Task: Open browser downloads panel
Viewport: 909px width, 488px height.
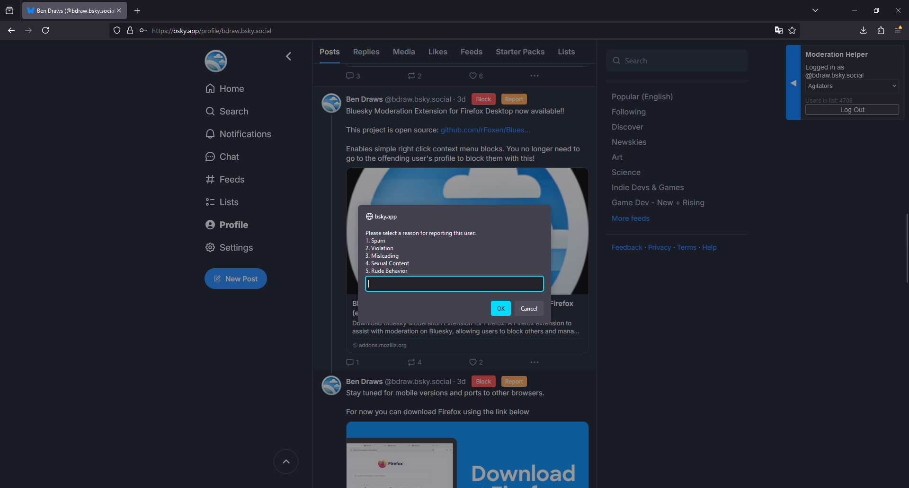Action: pyautogui.click(x=864, y=30)
